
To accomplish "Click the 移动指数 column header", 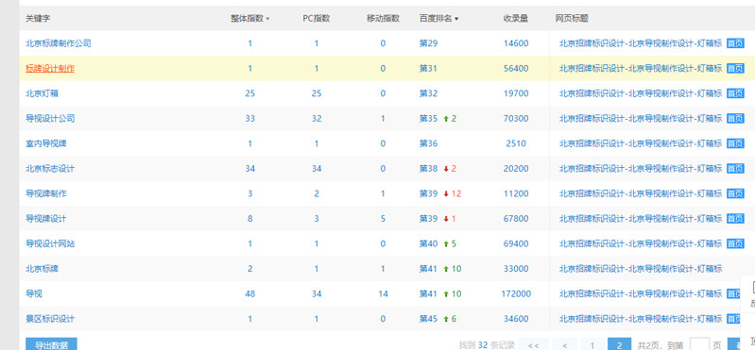I will point(383,18).
